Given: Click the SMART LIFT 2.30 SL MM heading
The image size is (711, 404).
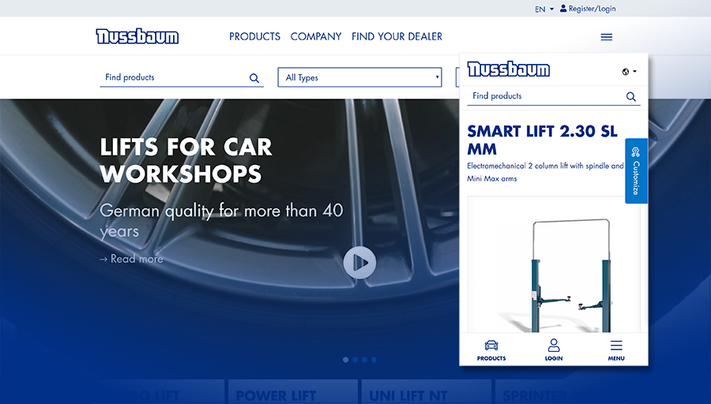Looking at the screenshot, I should [542, 140].
